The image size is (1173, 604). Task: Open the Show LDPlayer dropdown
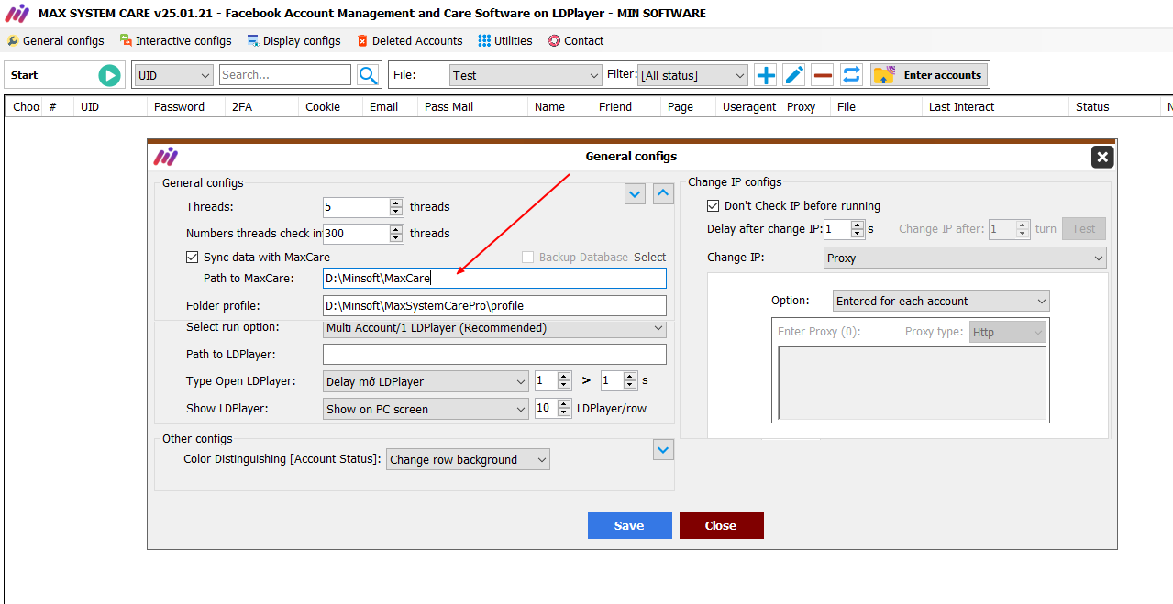[x=426, y=409]
